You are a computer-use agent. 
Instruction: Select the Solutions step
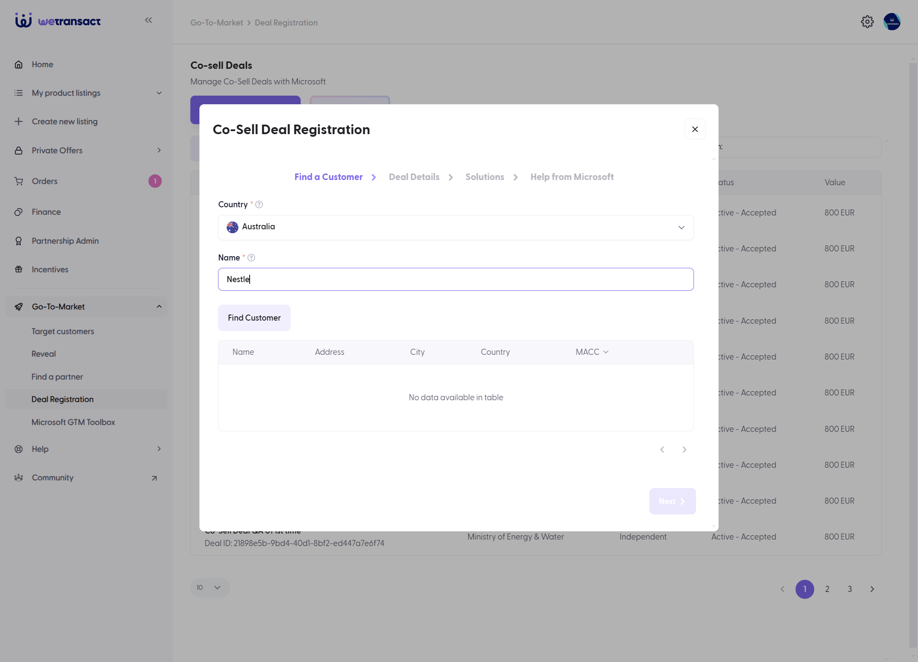pyautogui.click(x=485, y=177)
